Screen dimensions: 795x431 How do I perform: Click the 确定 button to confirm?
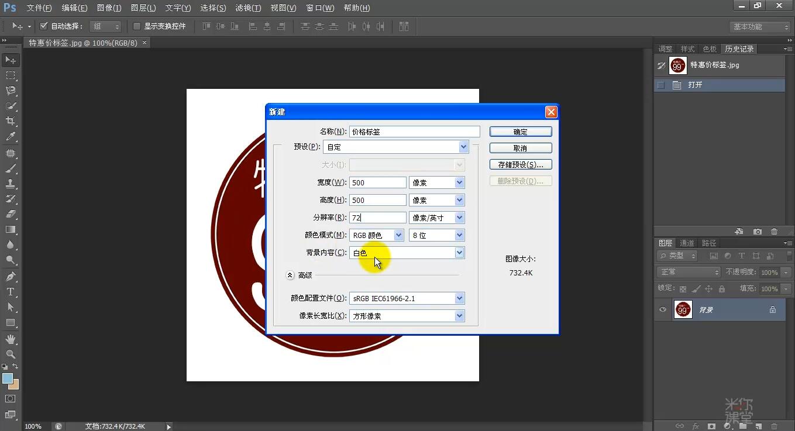coord(520,131)
